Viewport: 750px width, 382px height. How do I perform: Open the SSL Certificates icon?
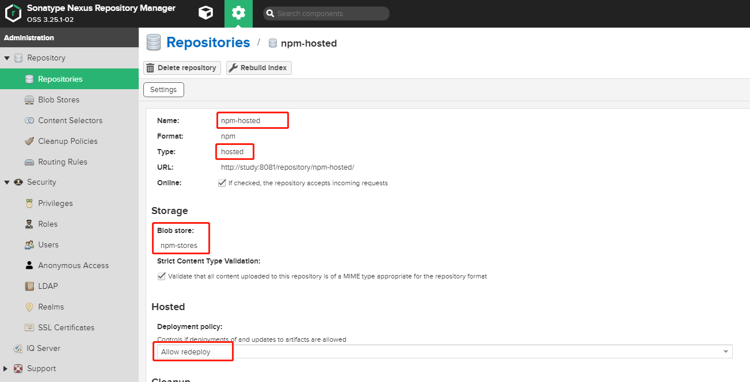(x=29, y=327)
